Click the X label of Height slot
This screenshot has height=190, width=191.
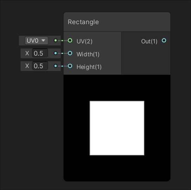click(27, 66)
